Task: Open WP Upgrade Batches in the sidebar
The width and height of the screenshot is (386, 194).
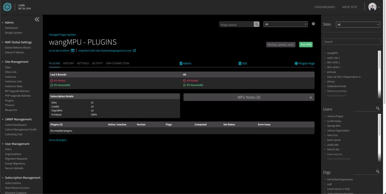Action: (17, 91)
